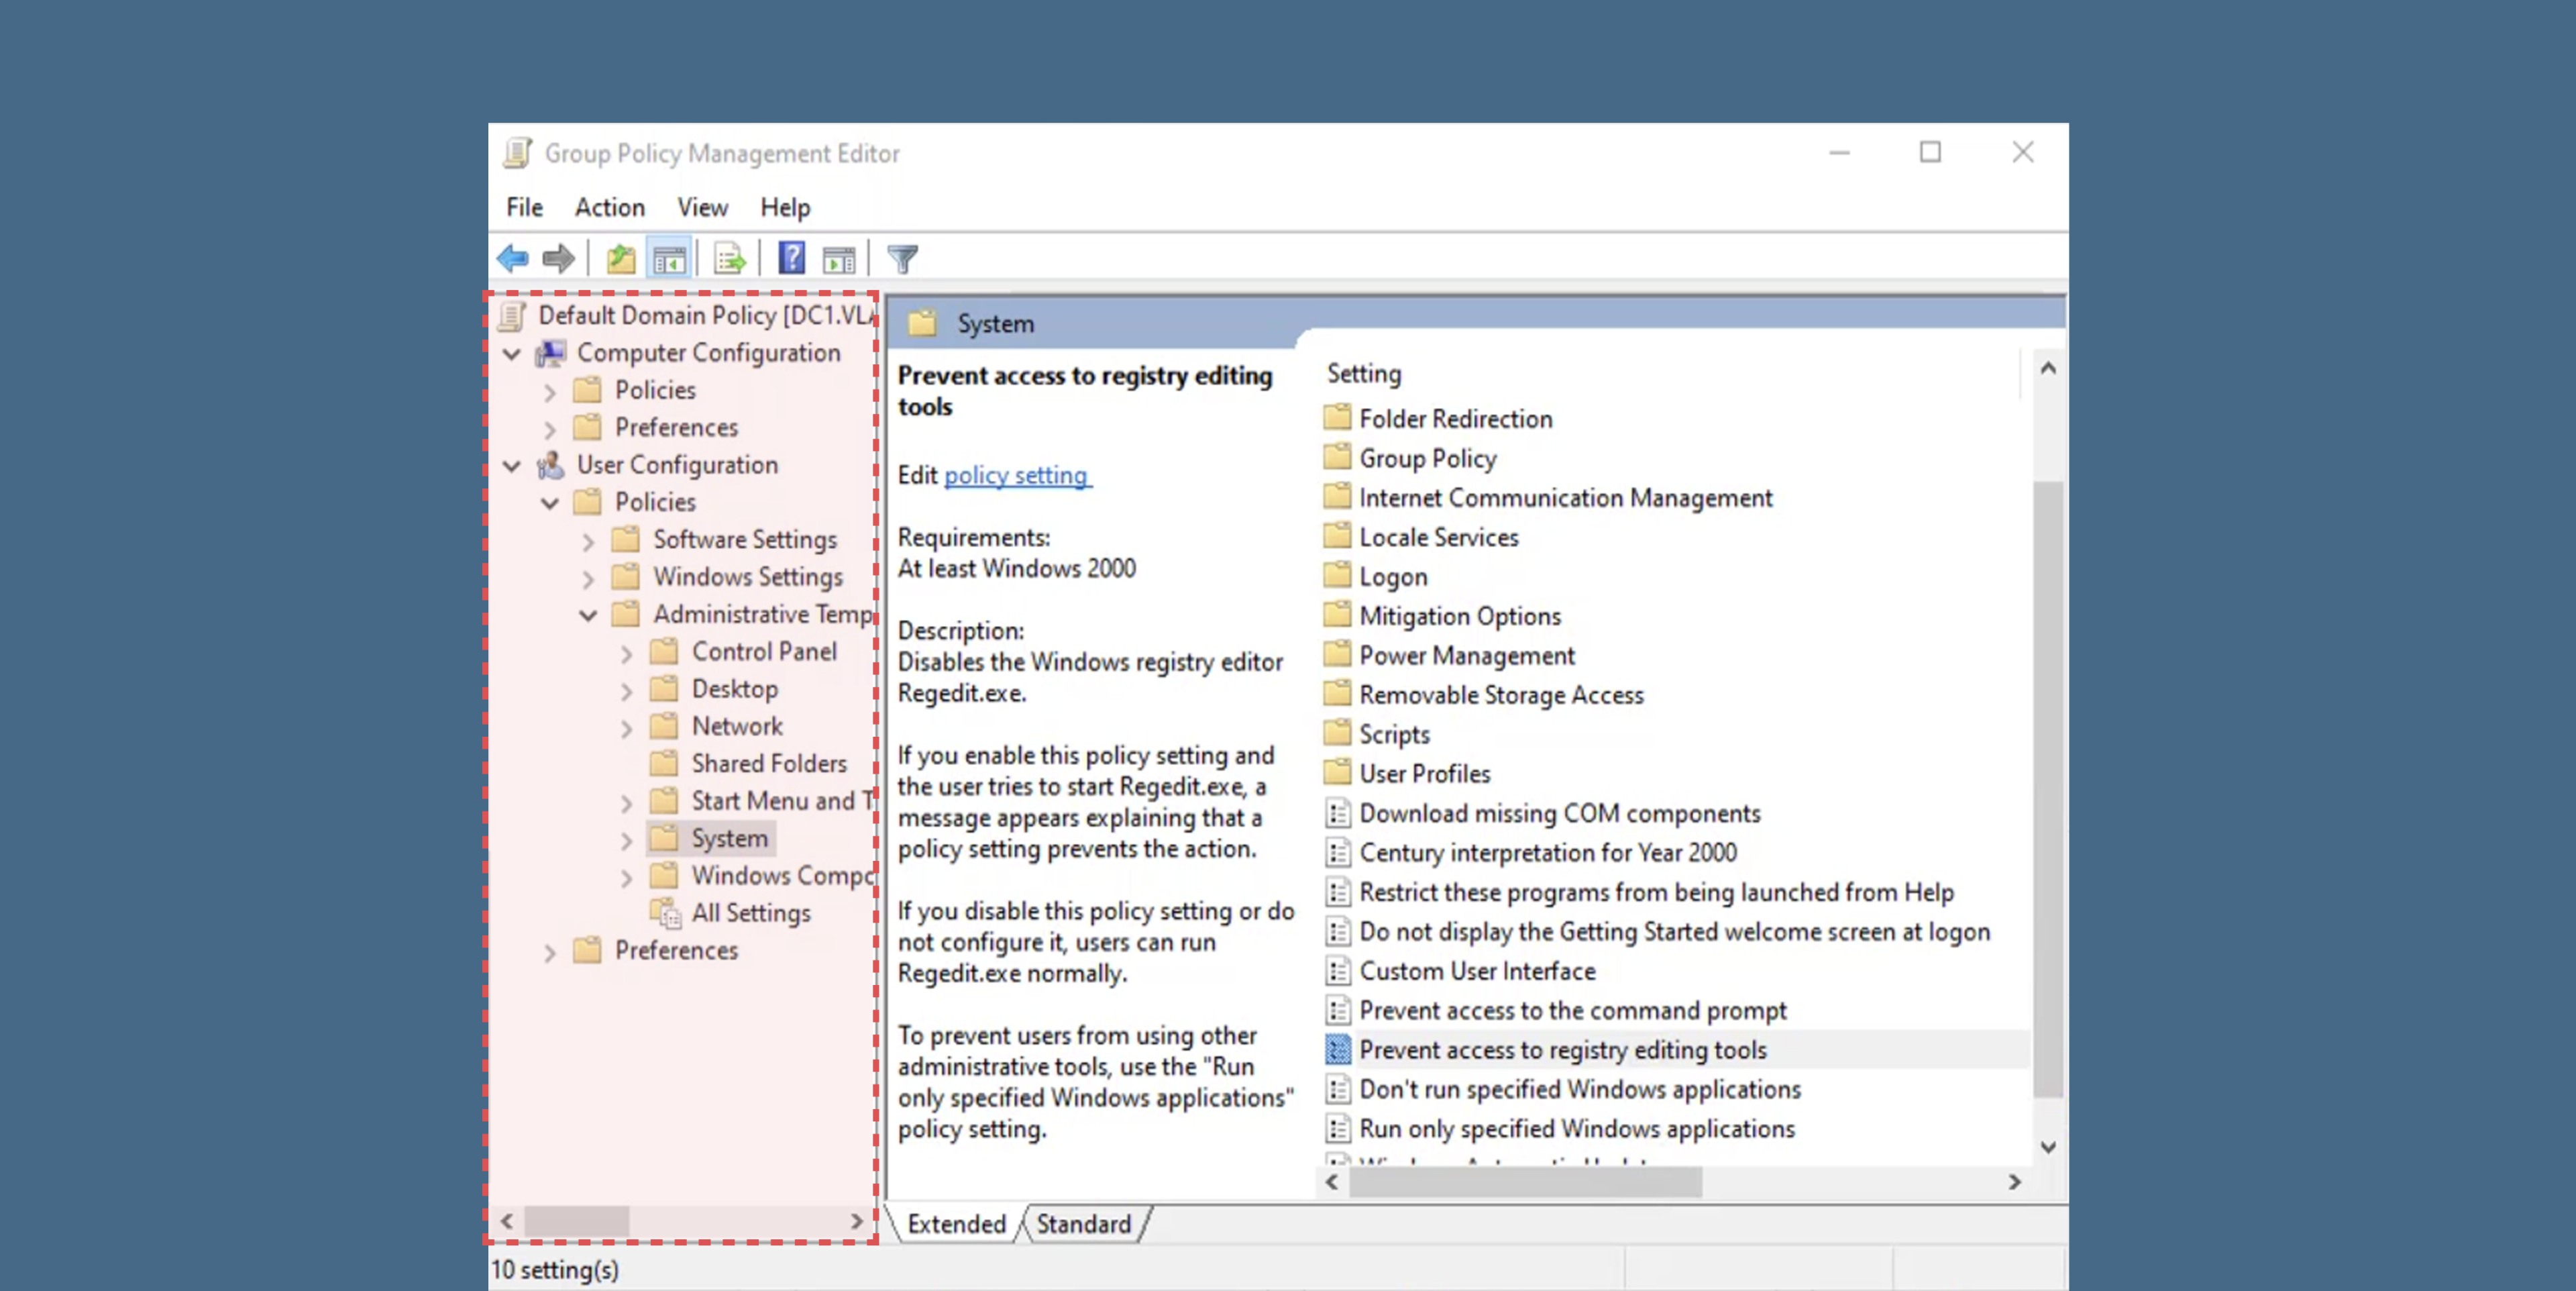Click the Export List toolbar icon
2576x1291 pixels.
pyautogui.click(x=729, y=259)
